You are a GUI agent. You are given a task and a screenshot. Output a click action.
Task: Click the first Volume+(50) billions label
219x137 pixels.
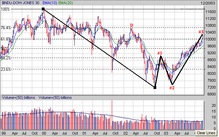tap(19, 98)
